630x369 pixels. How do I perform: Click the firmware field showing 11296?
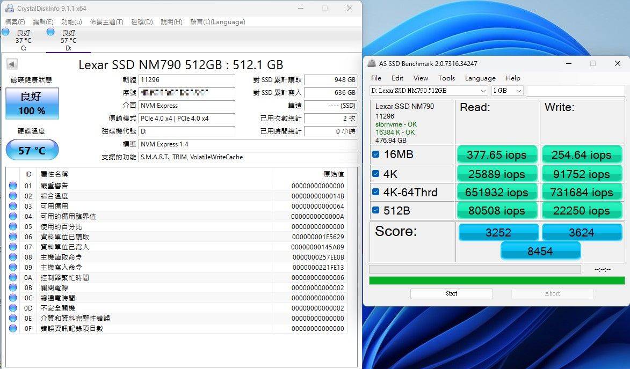coord(187,80)
